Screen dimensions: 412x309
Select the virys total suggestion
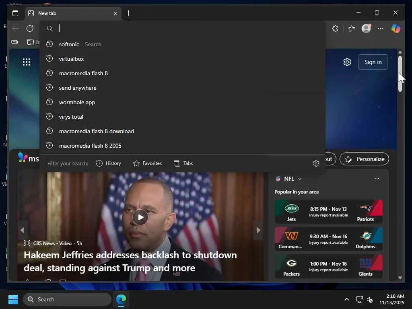tap(183, 117)
